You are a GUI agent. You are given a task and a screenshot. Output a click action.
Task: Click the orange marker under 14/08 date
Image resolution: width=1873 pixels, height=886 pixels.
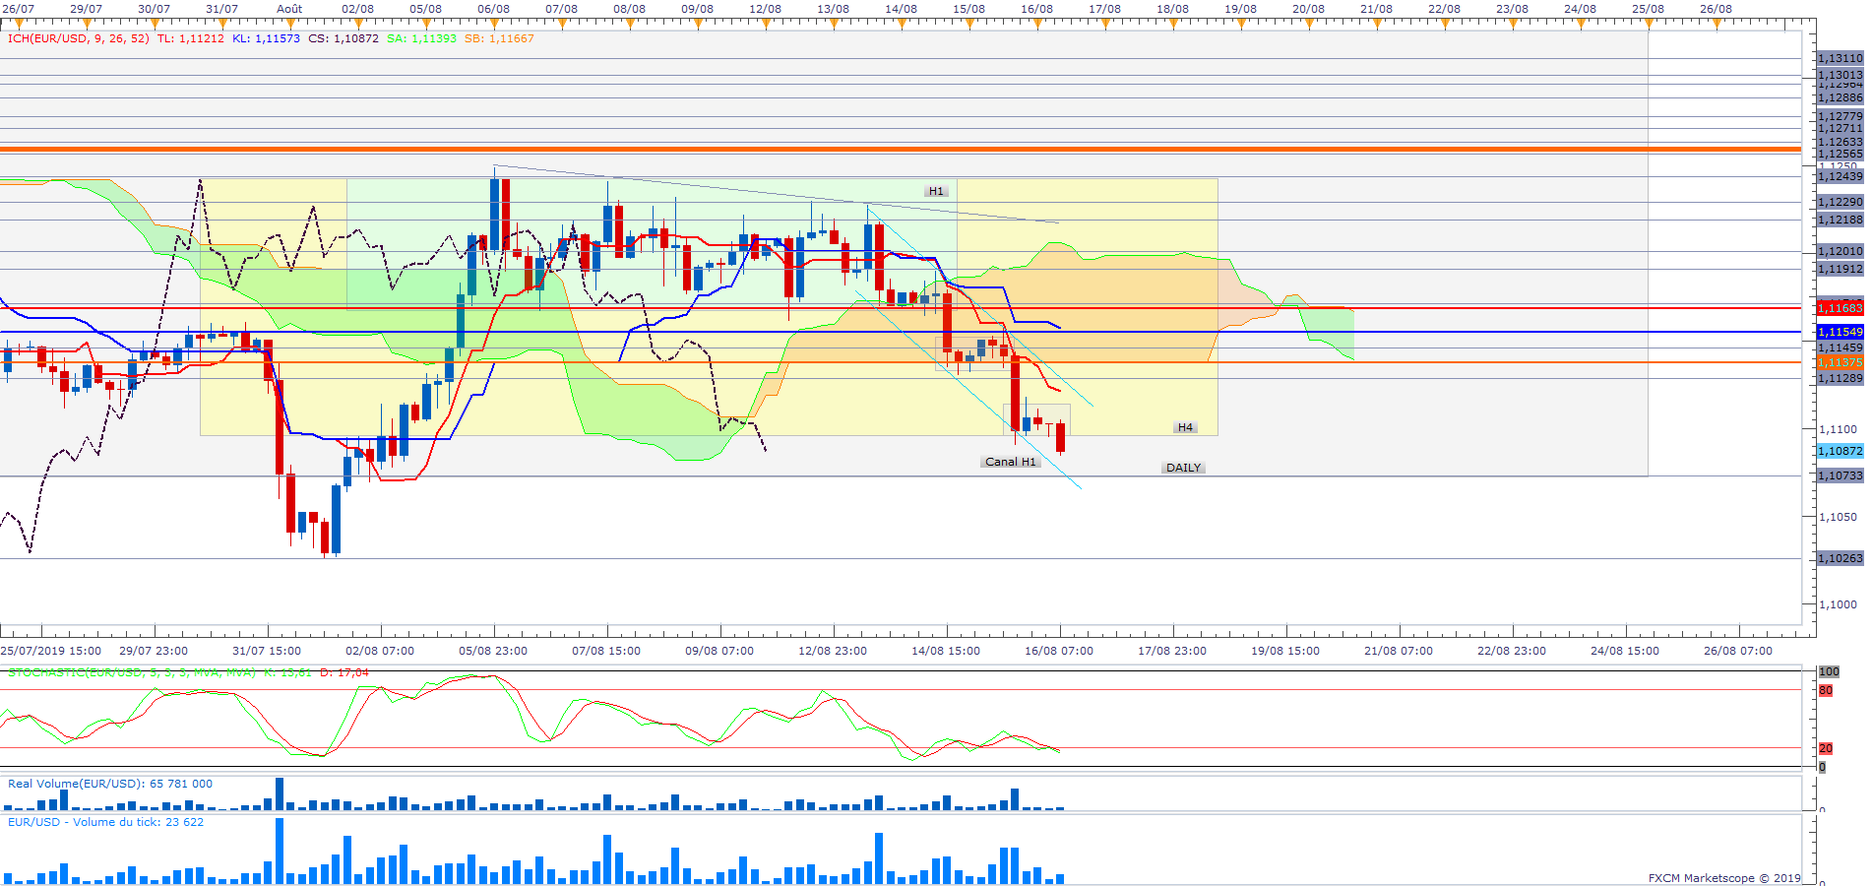902,24
